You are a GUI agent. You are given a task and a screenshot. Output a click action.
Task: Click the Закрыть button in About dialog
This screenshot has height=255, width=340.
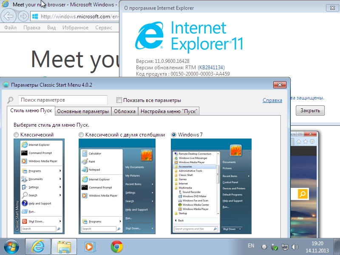[x=310, y=110]
